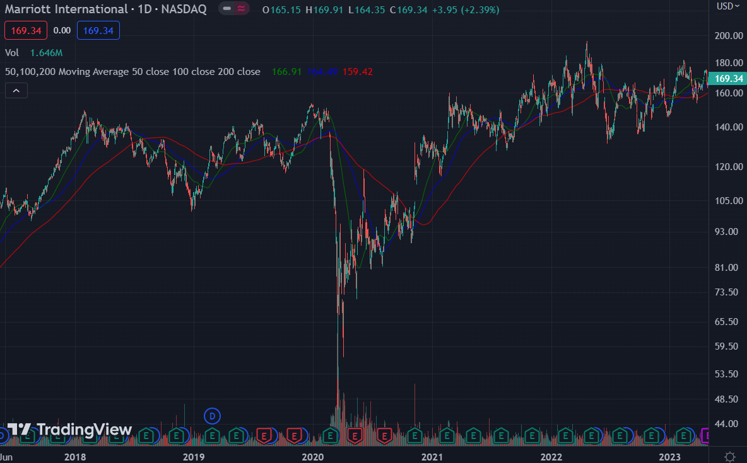747x463 pixels.
Task: Click the gray minus status icon beside NASDAQ
Action: point(226,9)
